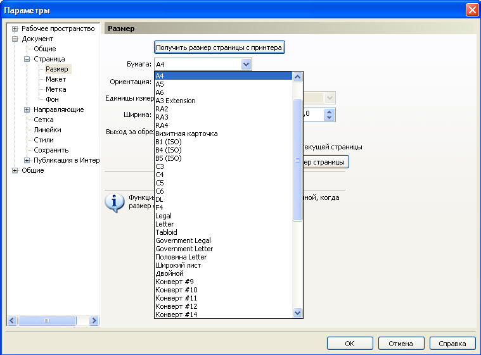Open the disabled units dropdown arrow
The width and height of the screenshot is (481, 355).
pos(330,98)
